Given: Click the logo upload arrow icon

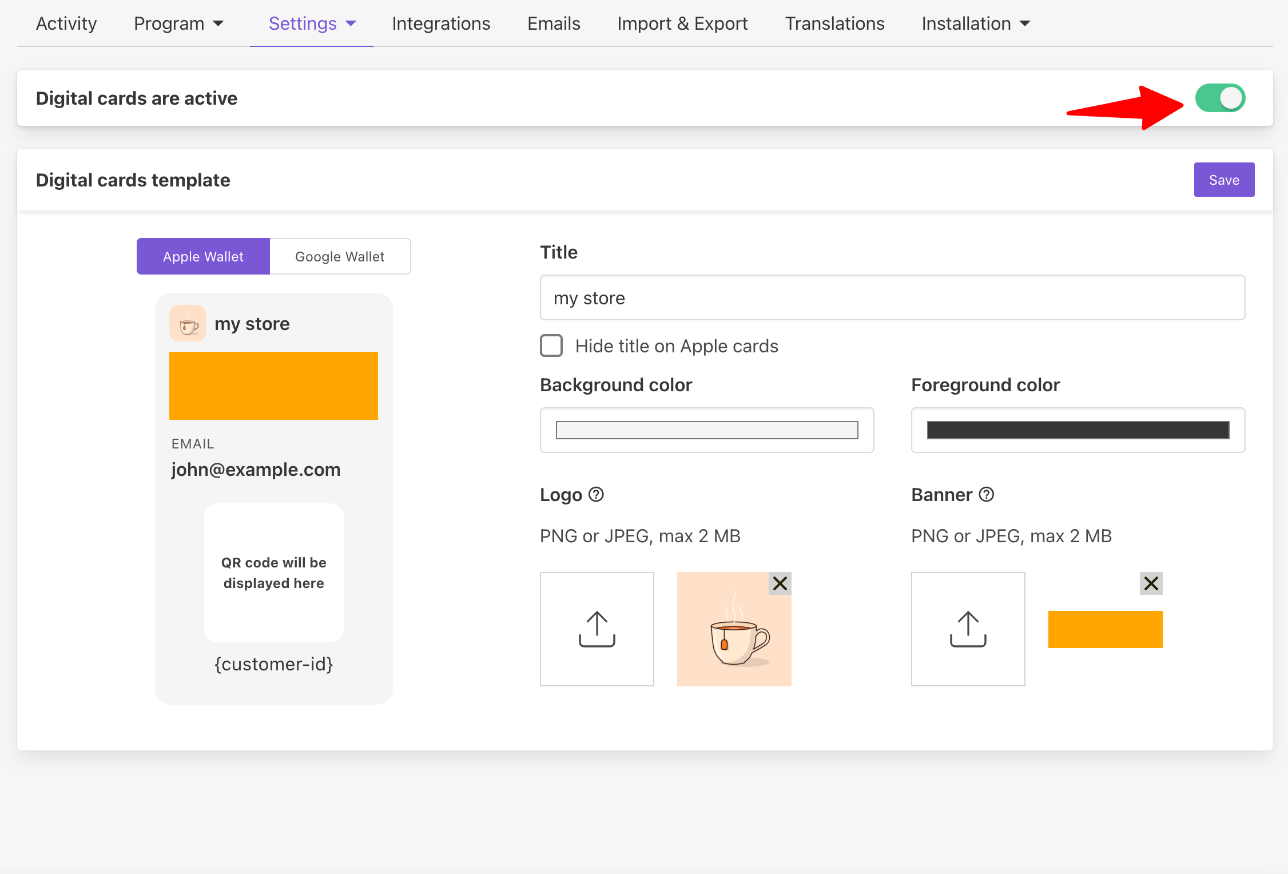Looking at the screenshot, I should [x=597, y=629].
